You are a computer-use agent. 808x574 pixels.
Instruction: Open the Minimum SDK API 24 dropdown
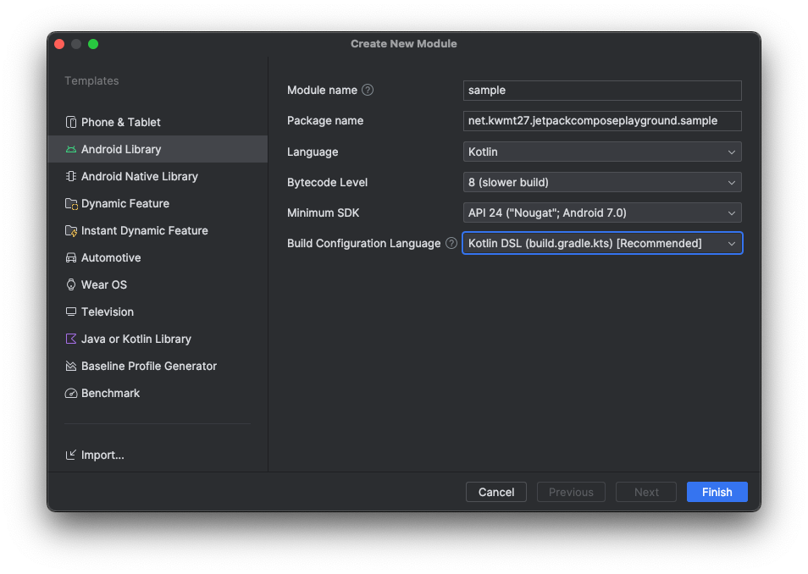(602, 212)
